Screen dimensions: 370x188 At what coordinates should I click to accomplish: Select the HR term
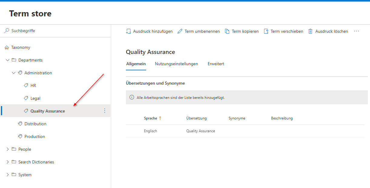point(33,86)
